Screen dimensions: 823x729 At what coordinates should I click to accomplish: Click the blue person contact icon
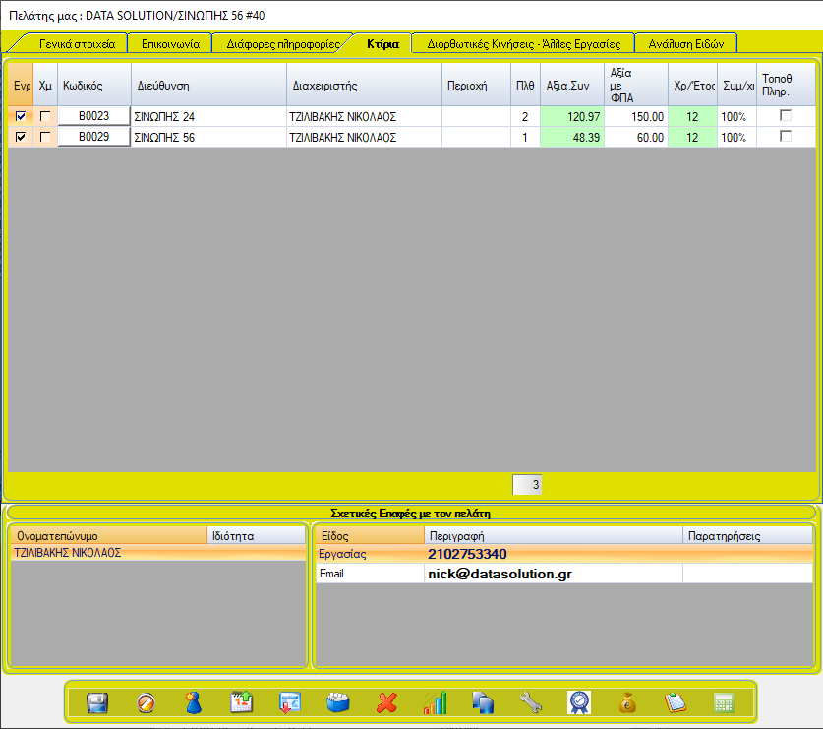194,702
